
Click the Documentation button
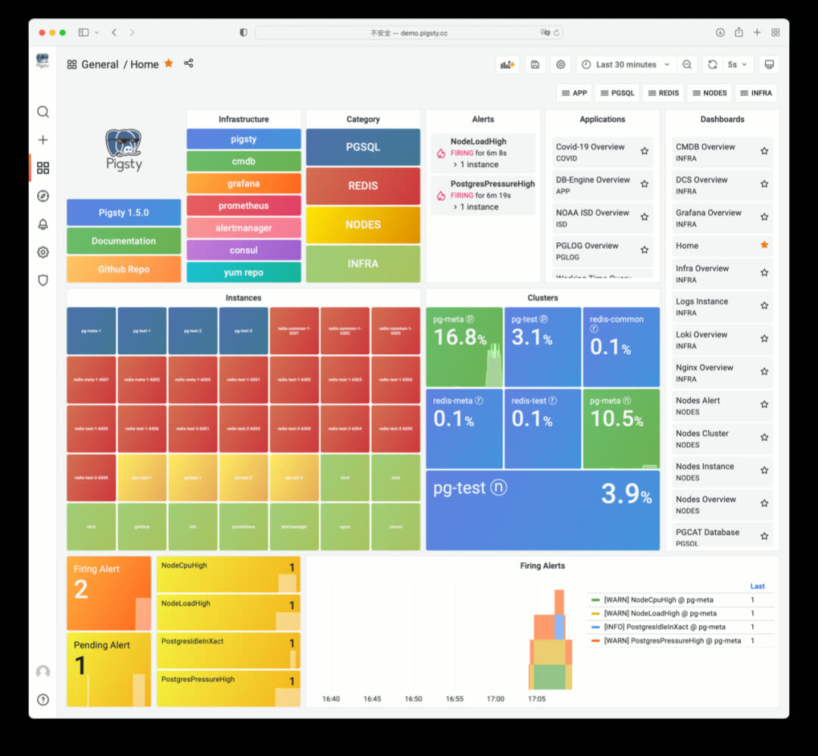(x=123, y=241)
